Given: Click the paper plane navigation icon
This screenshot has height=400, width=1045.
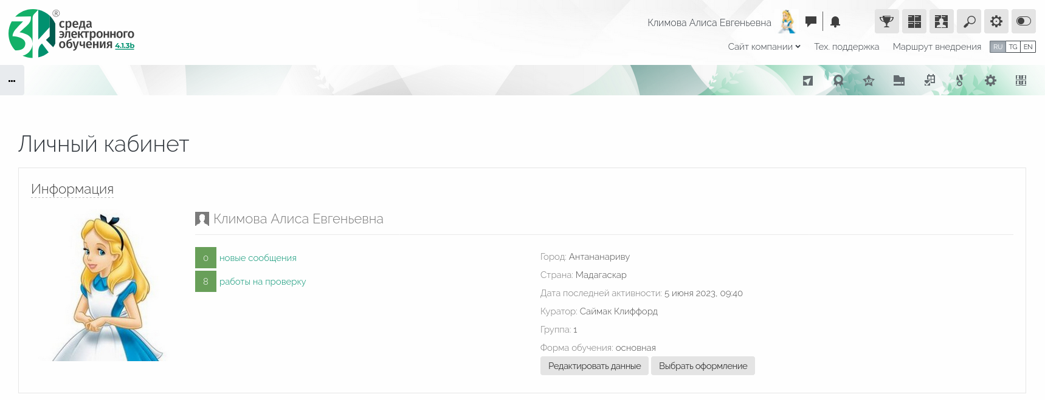Looking at the screenshot, I should click(x=807, y=81).
